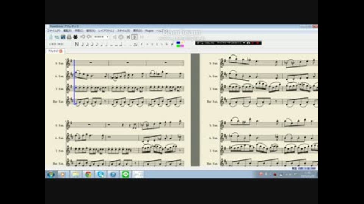The width and height of the screenshot is (364, 204).
Task: Select voice 3 green square
Action: (x=178, y=46)
